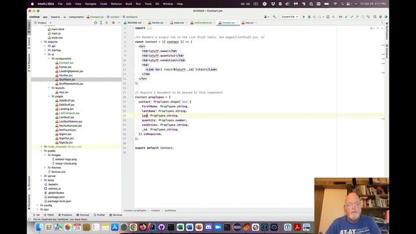Open the Terminal tool window
The width and height of the screenshot is (416, 234).
pyautogui.click(x=83, y=215)
